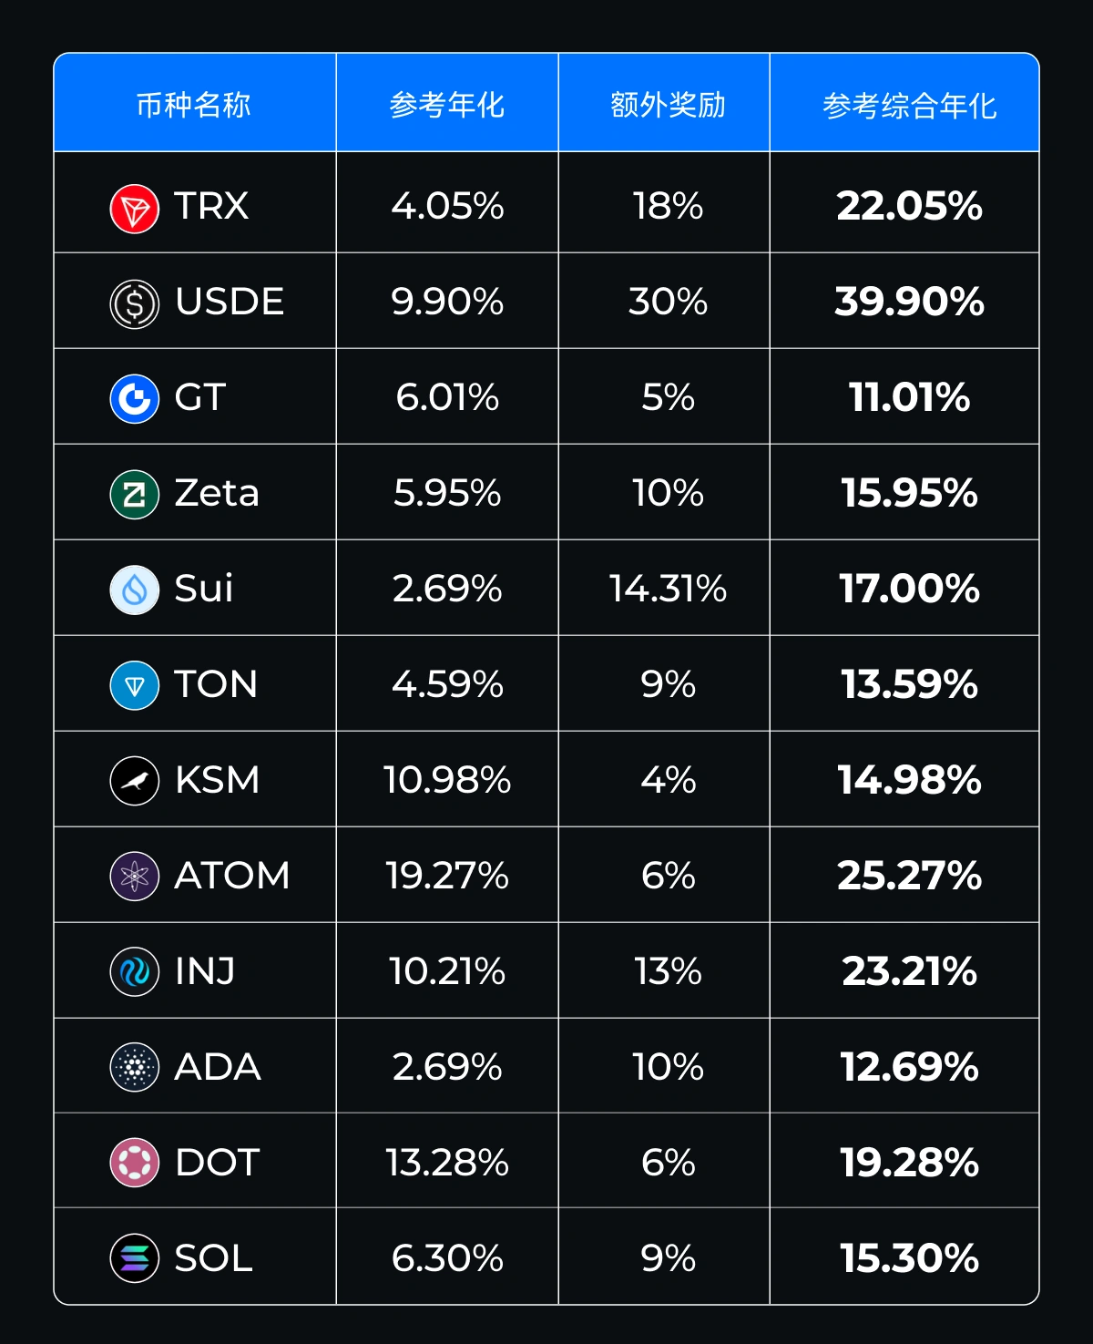Click the TON coin icon

135,685
